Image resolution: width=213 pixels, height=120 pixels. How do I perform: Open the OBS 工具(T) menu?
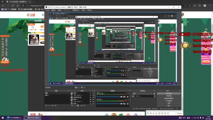pos(83,10)
